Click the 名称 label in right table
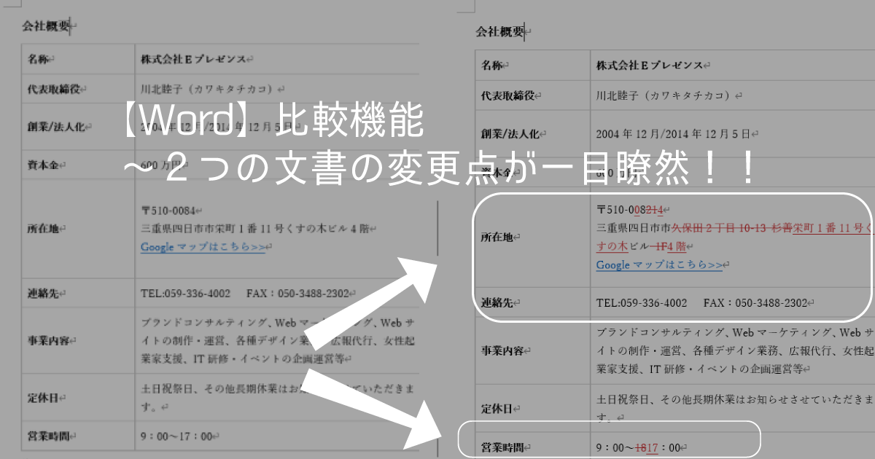875x459 pixels. click(x=492, y=66)
